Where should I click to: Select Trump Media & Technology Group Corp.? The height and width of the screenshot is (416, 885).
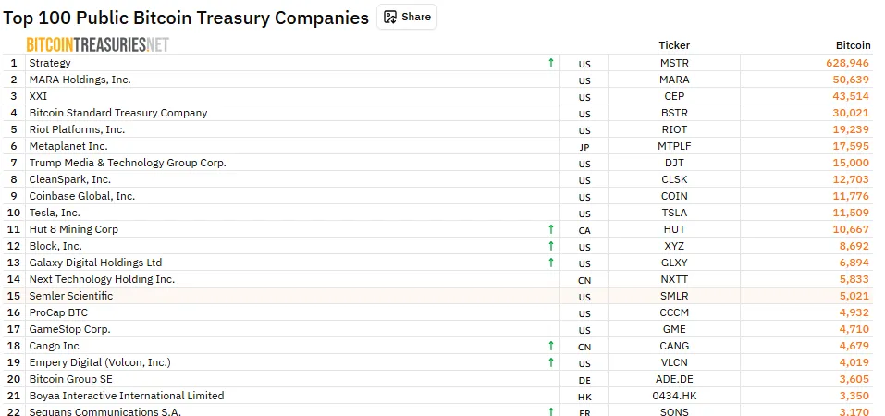[x=128, y=163]
